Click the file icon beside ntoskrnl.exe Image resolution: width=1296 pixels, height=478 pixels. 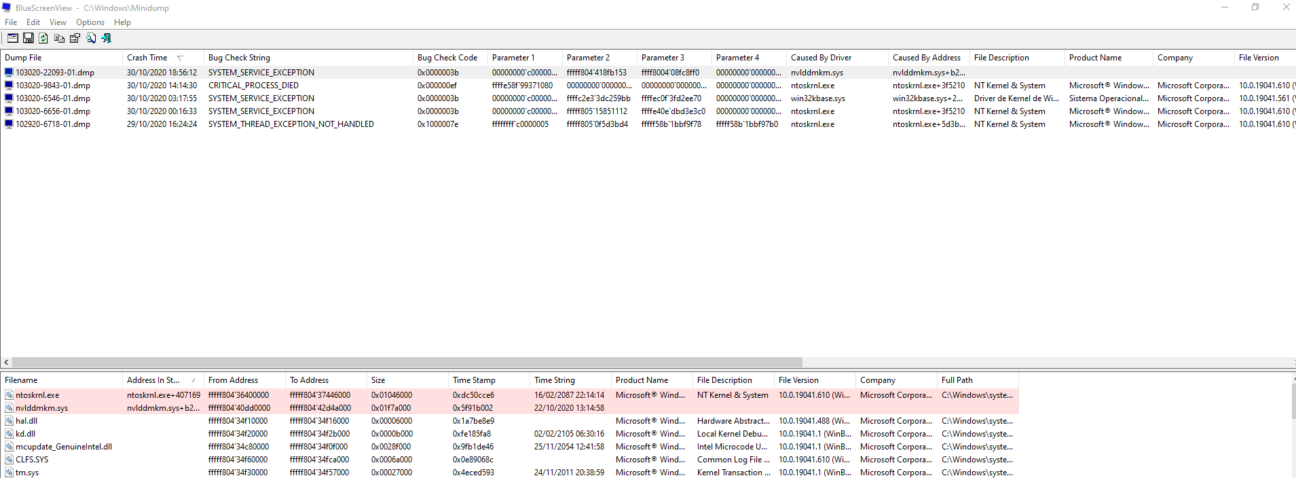[9, 395]
